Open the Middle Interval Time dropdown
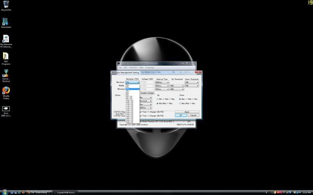This screenshot has height=195, width=313. pyautogui.click(x=162, y=86)
